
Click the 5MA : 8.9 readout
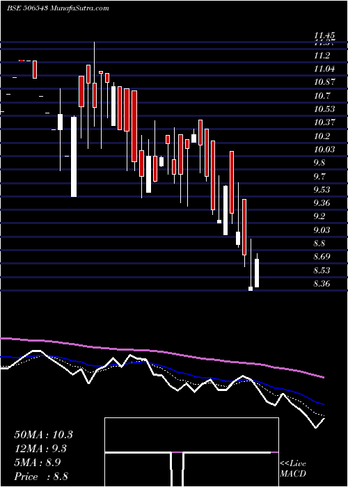tap(38, 463)
